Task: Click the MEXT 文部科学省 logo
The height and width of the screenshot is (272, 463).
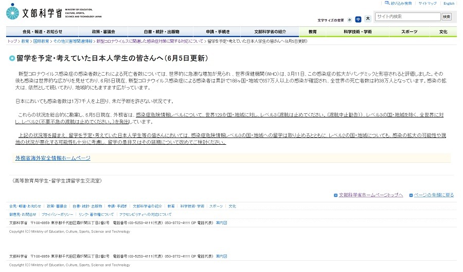Action: click(54, 12)
